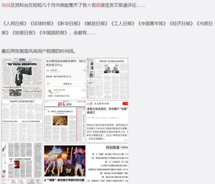Click the text 《人民日报》
The height and width of the screenshot is (184, 215).
tap(15, 24)
